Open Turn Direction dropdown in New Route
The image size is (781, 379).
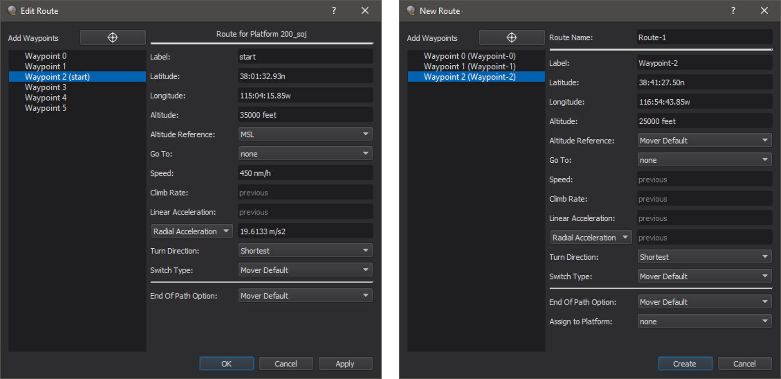click(x=704, y=257)
